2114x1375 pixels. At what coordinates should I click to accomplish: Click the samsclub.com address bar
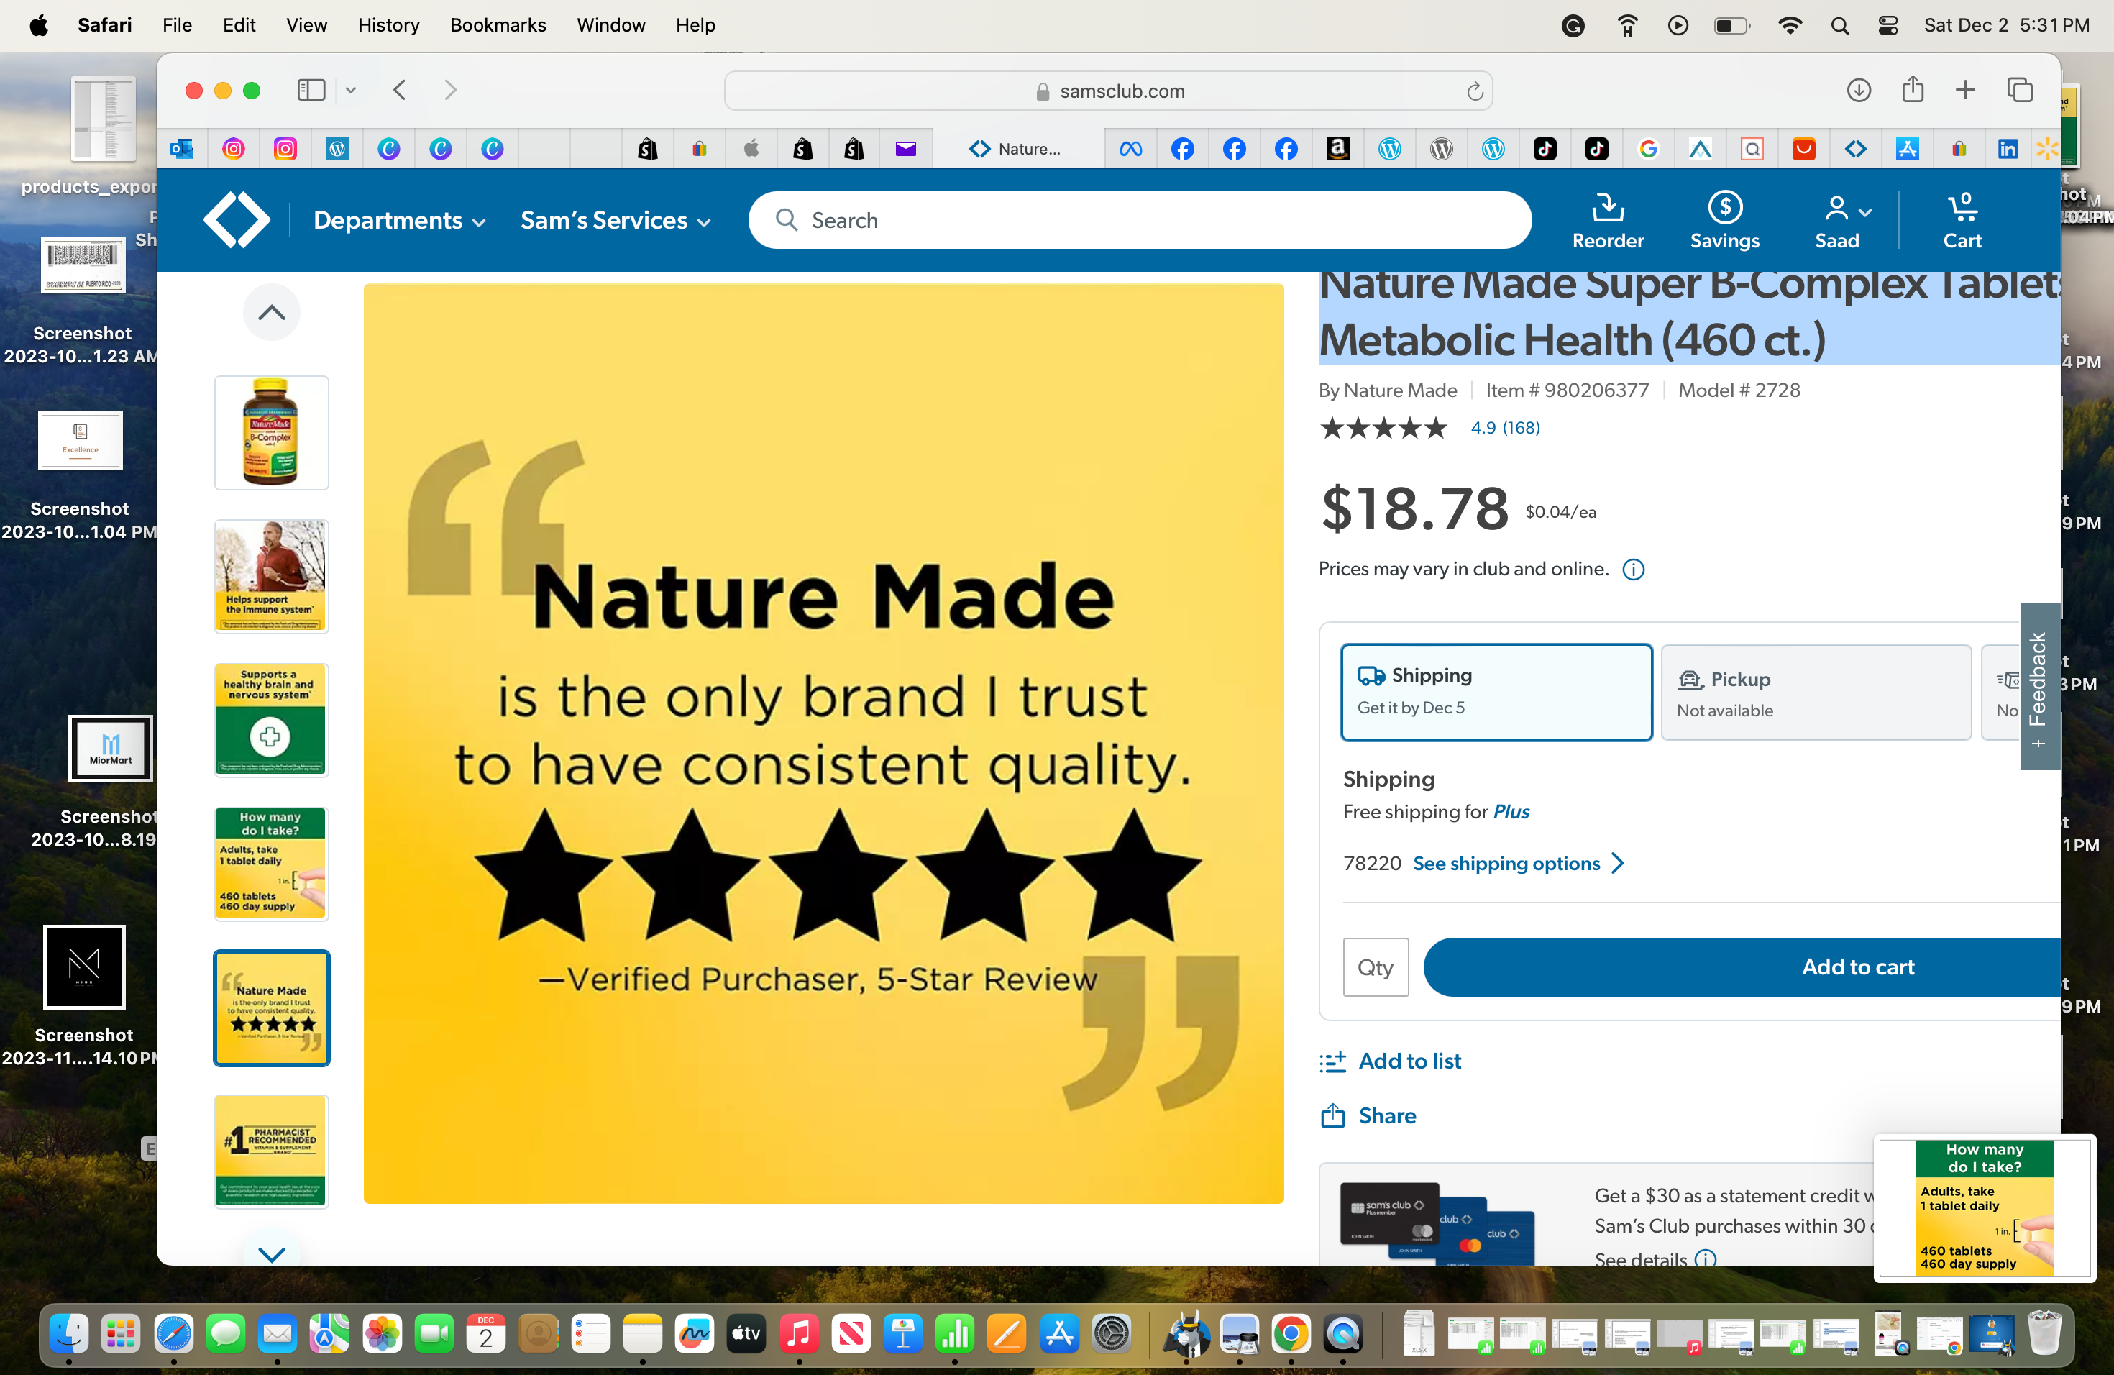1107,91
